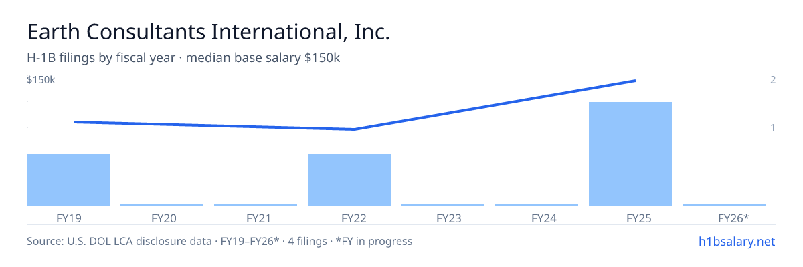Open the h1bsalary.net link
The image size is (803, 267).
[736, 241]
